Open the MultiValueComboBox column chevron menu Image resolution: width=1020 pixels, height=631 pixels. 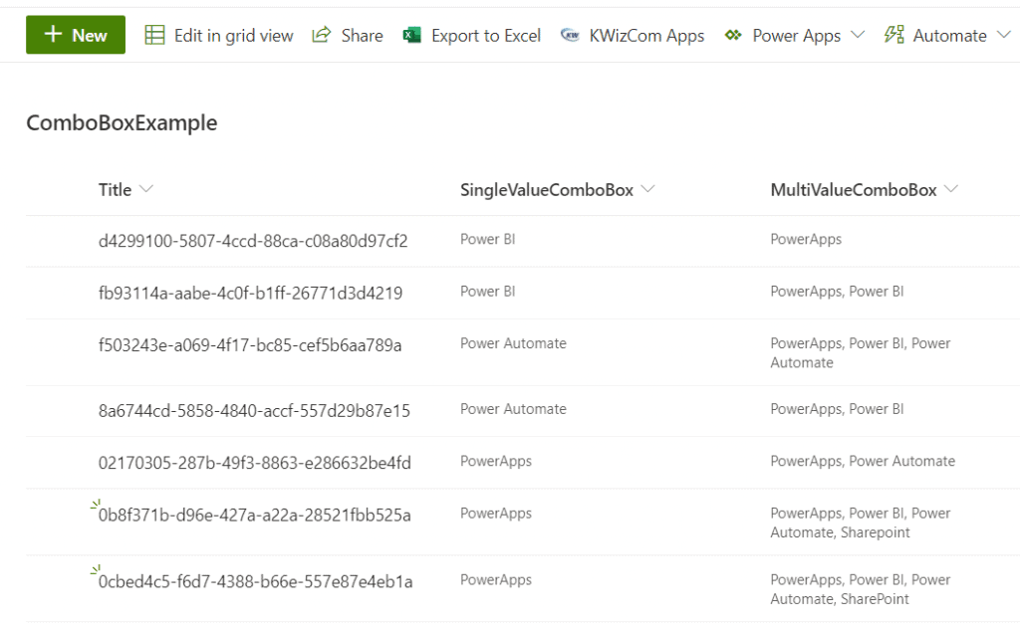point(951,189)
